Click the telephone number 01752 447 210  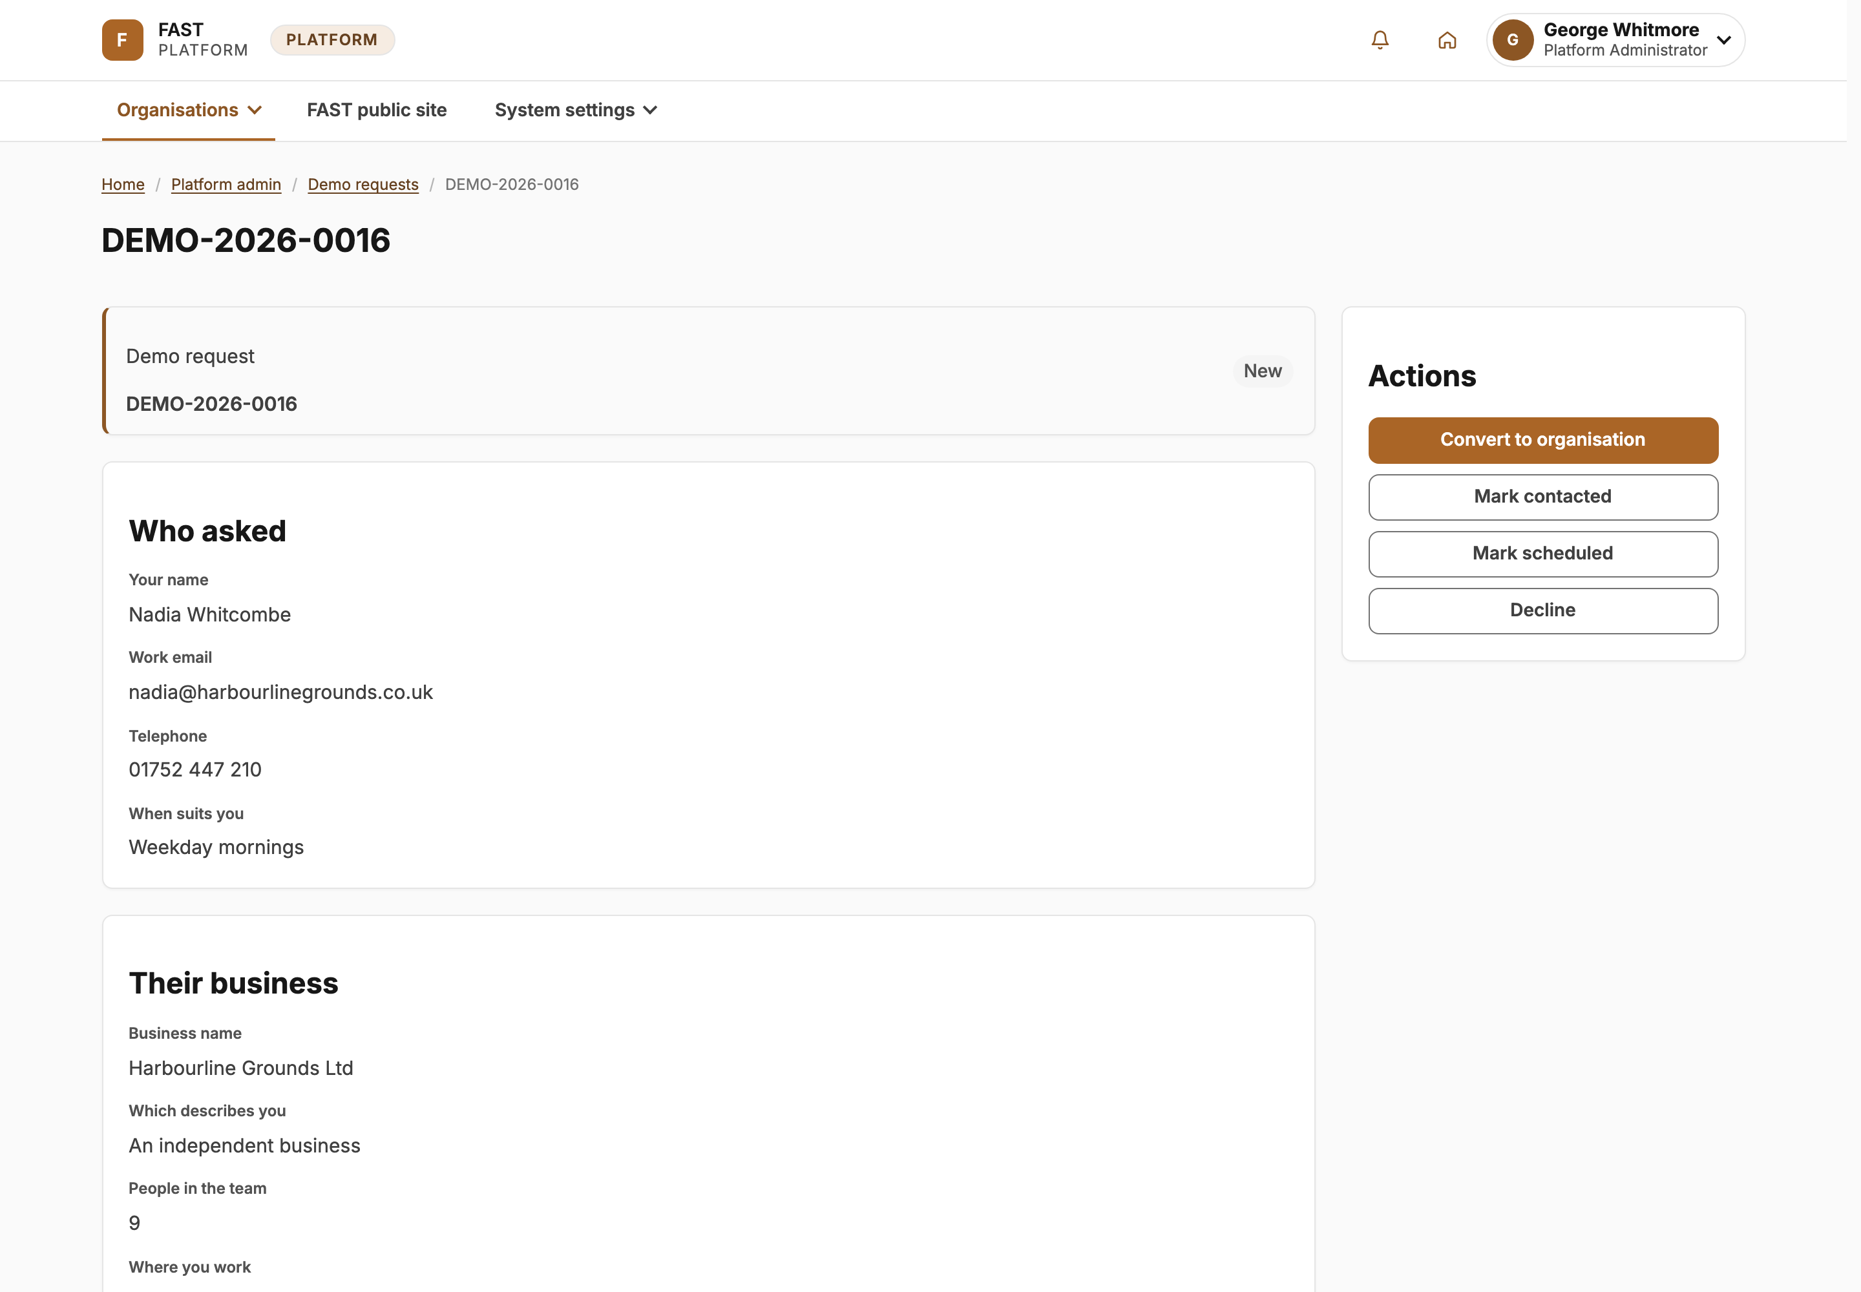pyautogui.click(x=195, y=769)
